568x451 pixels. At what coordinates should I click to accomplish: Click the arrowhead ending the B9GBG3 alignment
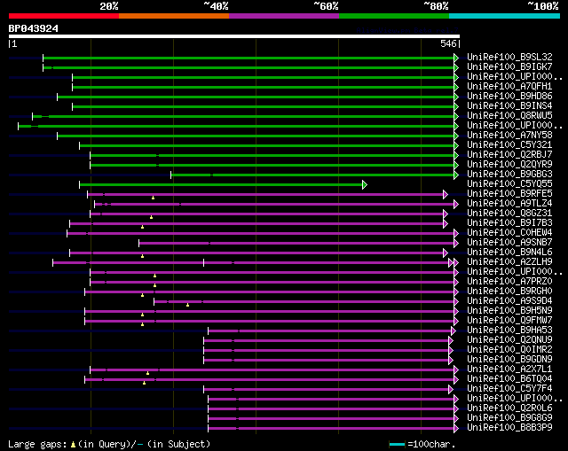pyautogui.click(x=456, y=175)
